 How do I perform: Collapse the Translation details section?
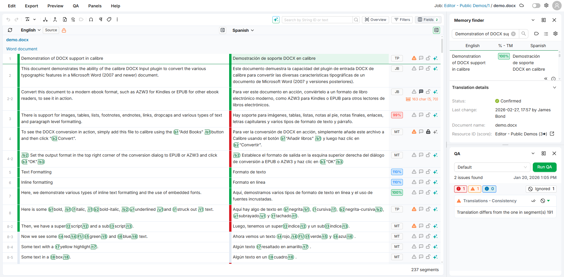click(x=554, y=87)
